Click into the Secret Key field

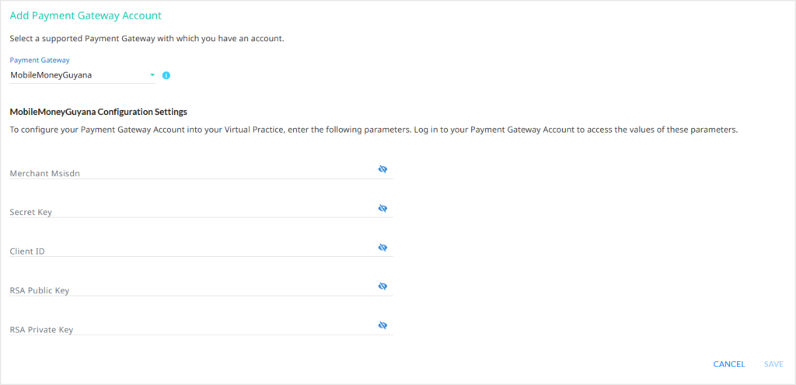coord(193,212)
